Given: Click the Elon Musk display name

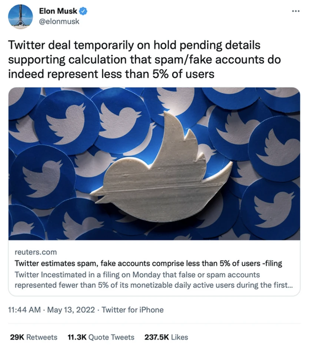Looking at the screenshot, I should coord(58,12).
